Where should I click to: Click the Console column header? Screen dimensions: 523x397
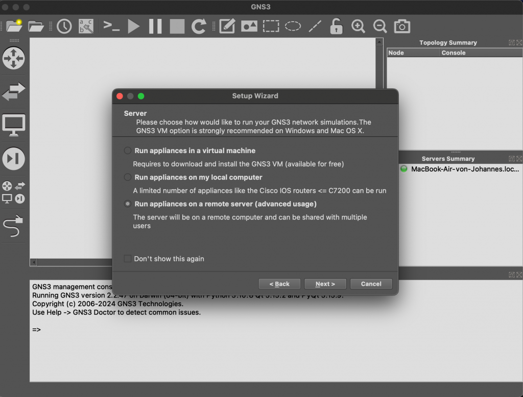click(481, 53)
